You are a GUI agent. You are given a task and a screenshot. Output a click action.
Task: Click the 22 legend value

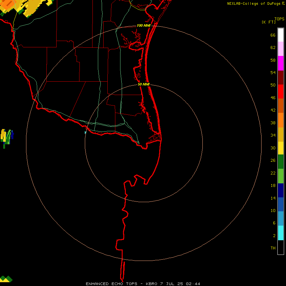[273, 173]
